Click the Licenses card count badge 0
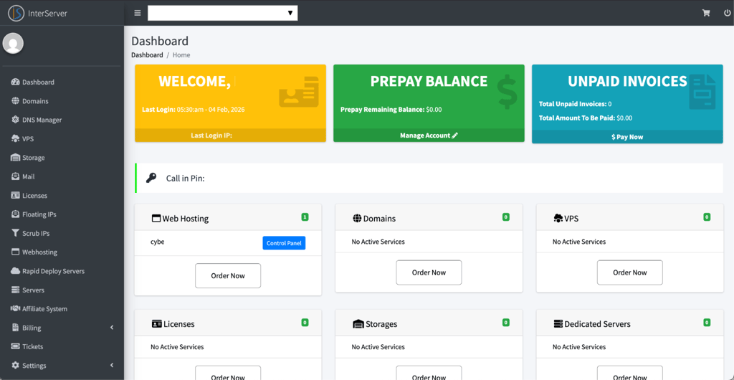 pyautogui.click(x=305, y=323)
